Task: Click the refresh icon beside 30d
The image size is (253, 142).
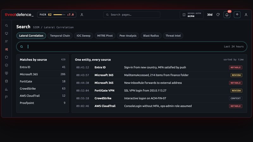Action: click(x=218, y=15)
